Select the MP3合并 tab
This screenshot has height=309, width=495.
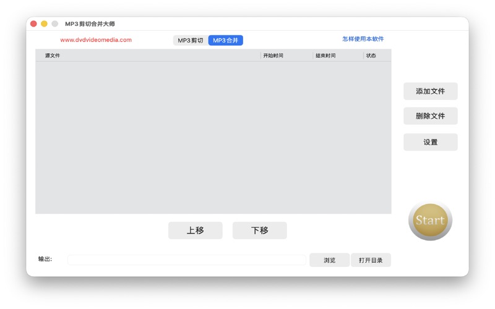coord(225,41)
